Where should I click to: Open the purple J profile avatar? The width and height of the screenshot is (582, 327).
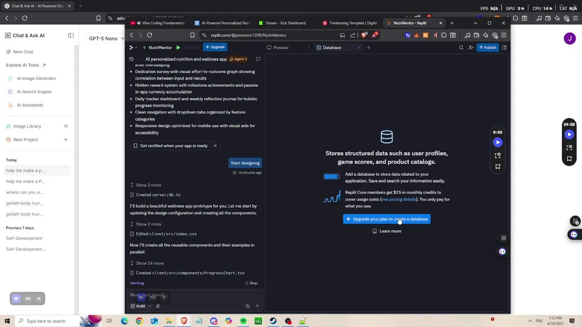tap(570, 39)
